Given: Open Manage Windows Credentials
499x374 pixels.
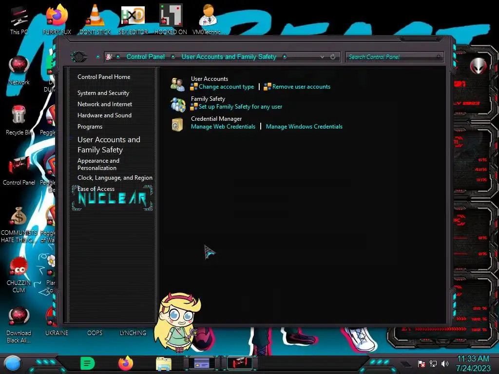Looking at the screenshot, I should coord(304,127).
